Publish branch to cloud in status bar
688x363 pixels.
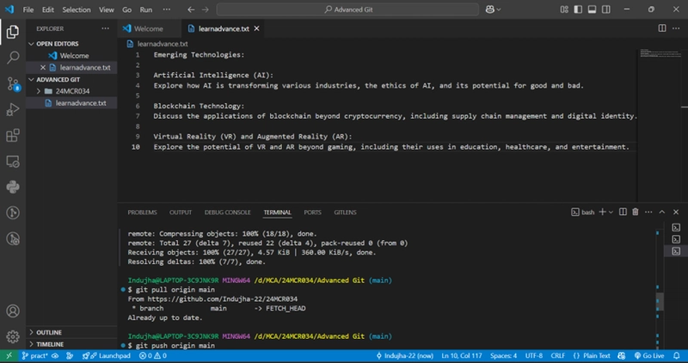(x=55, y=355)
